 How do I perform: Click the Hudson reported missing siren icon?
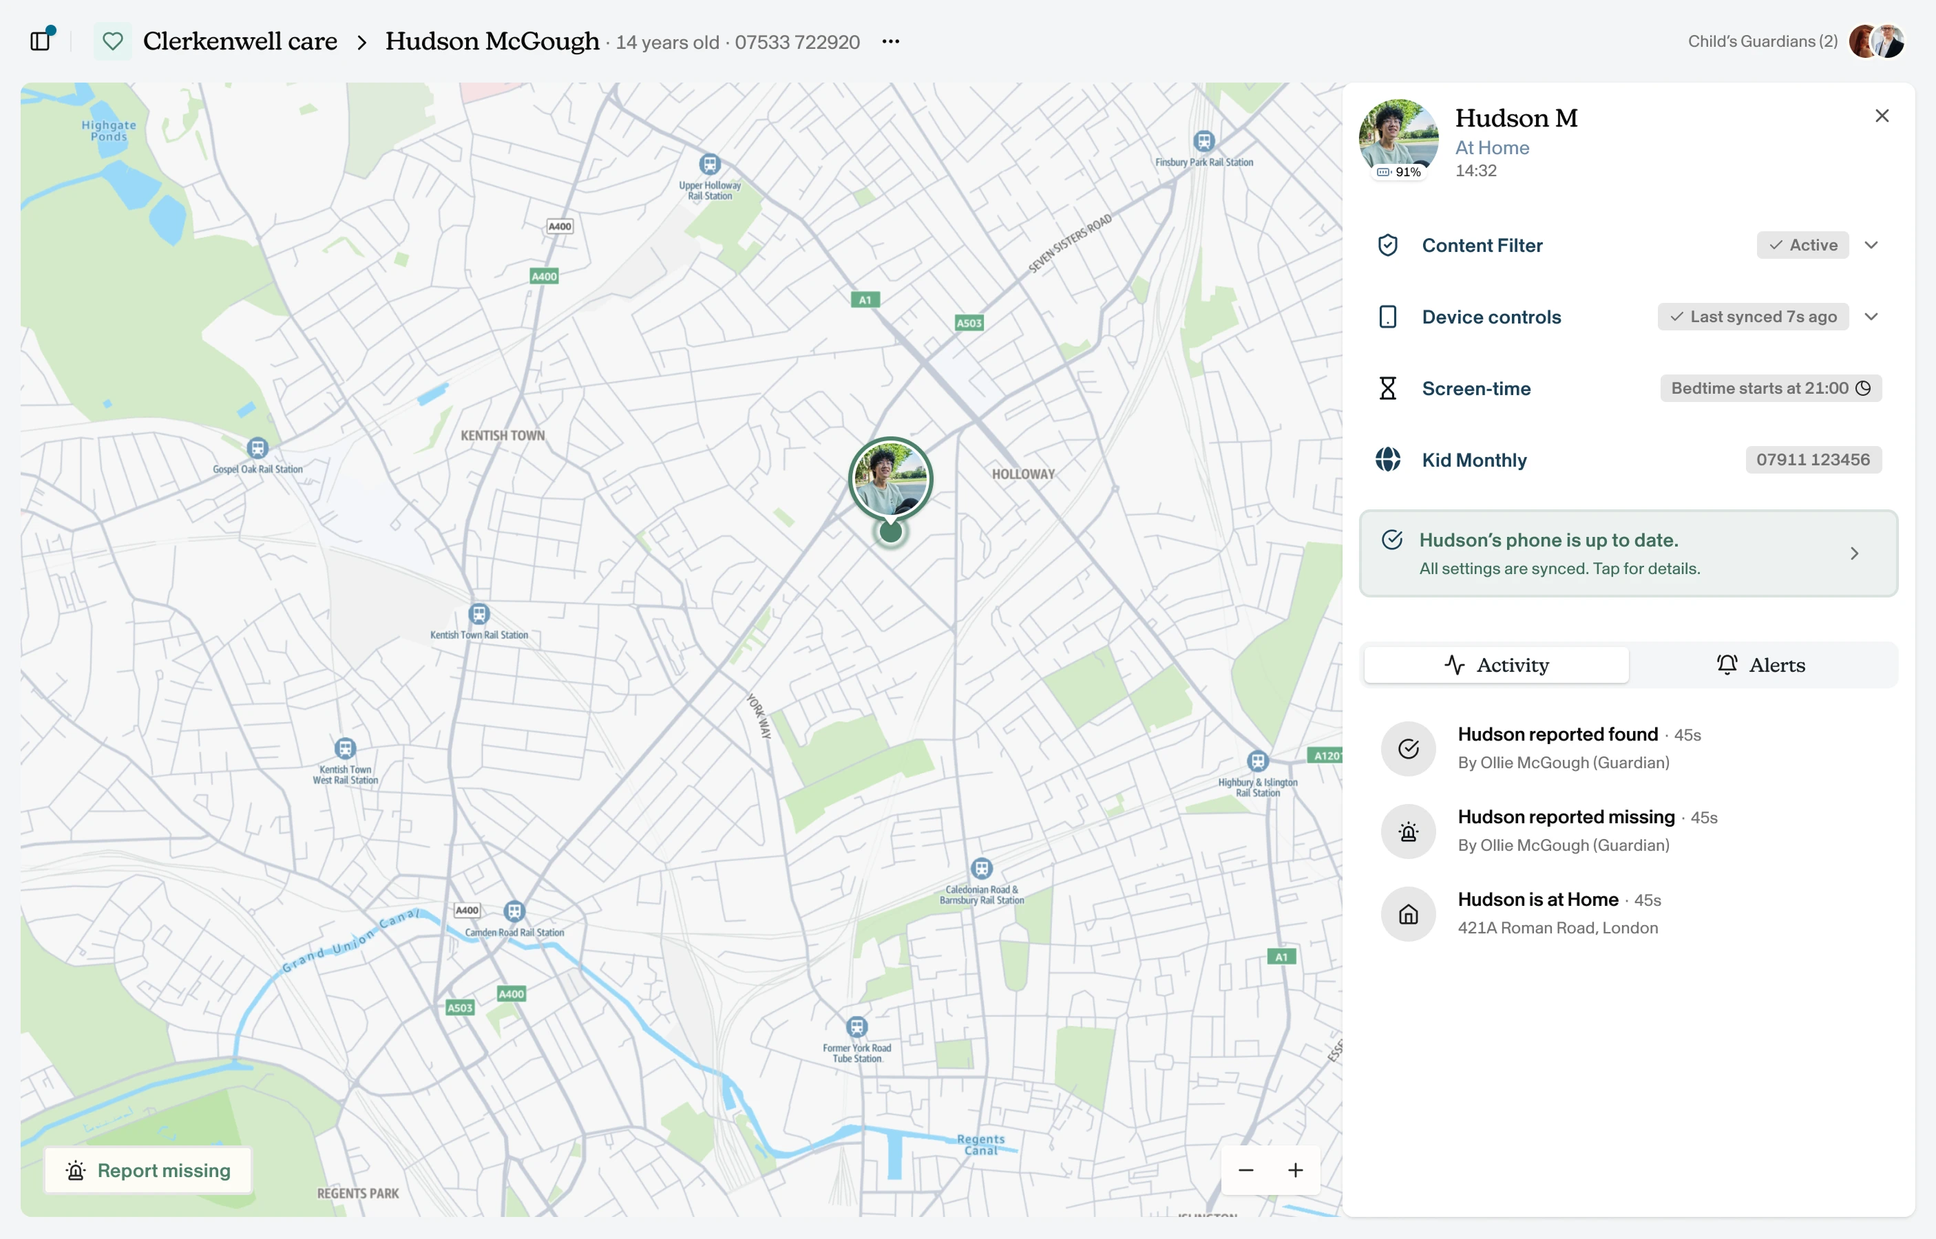1408,832
